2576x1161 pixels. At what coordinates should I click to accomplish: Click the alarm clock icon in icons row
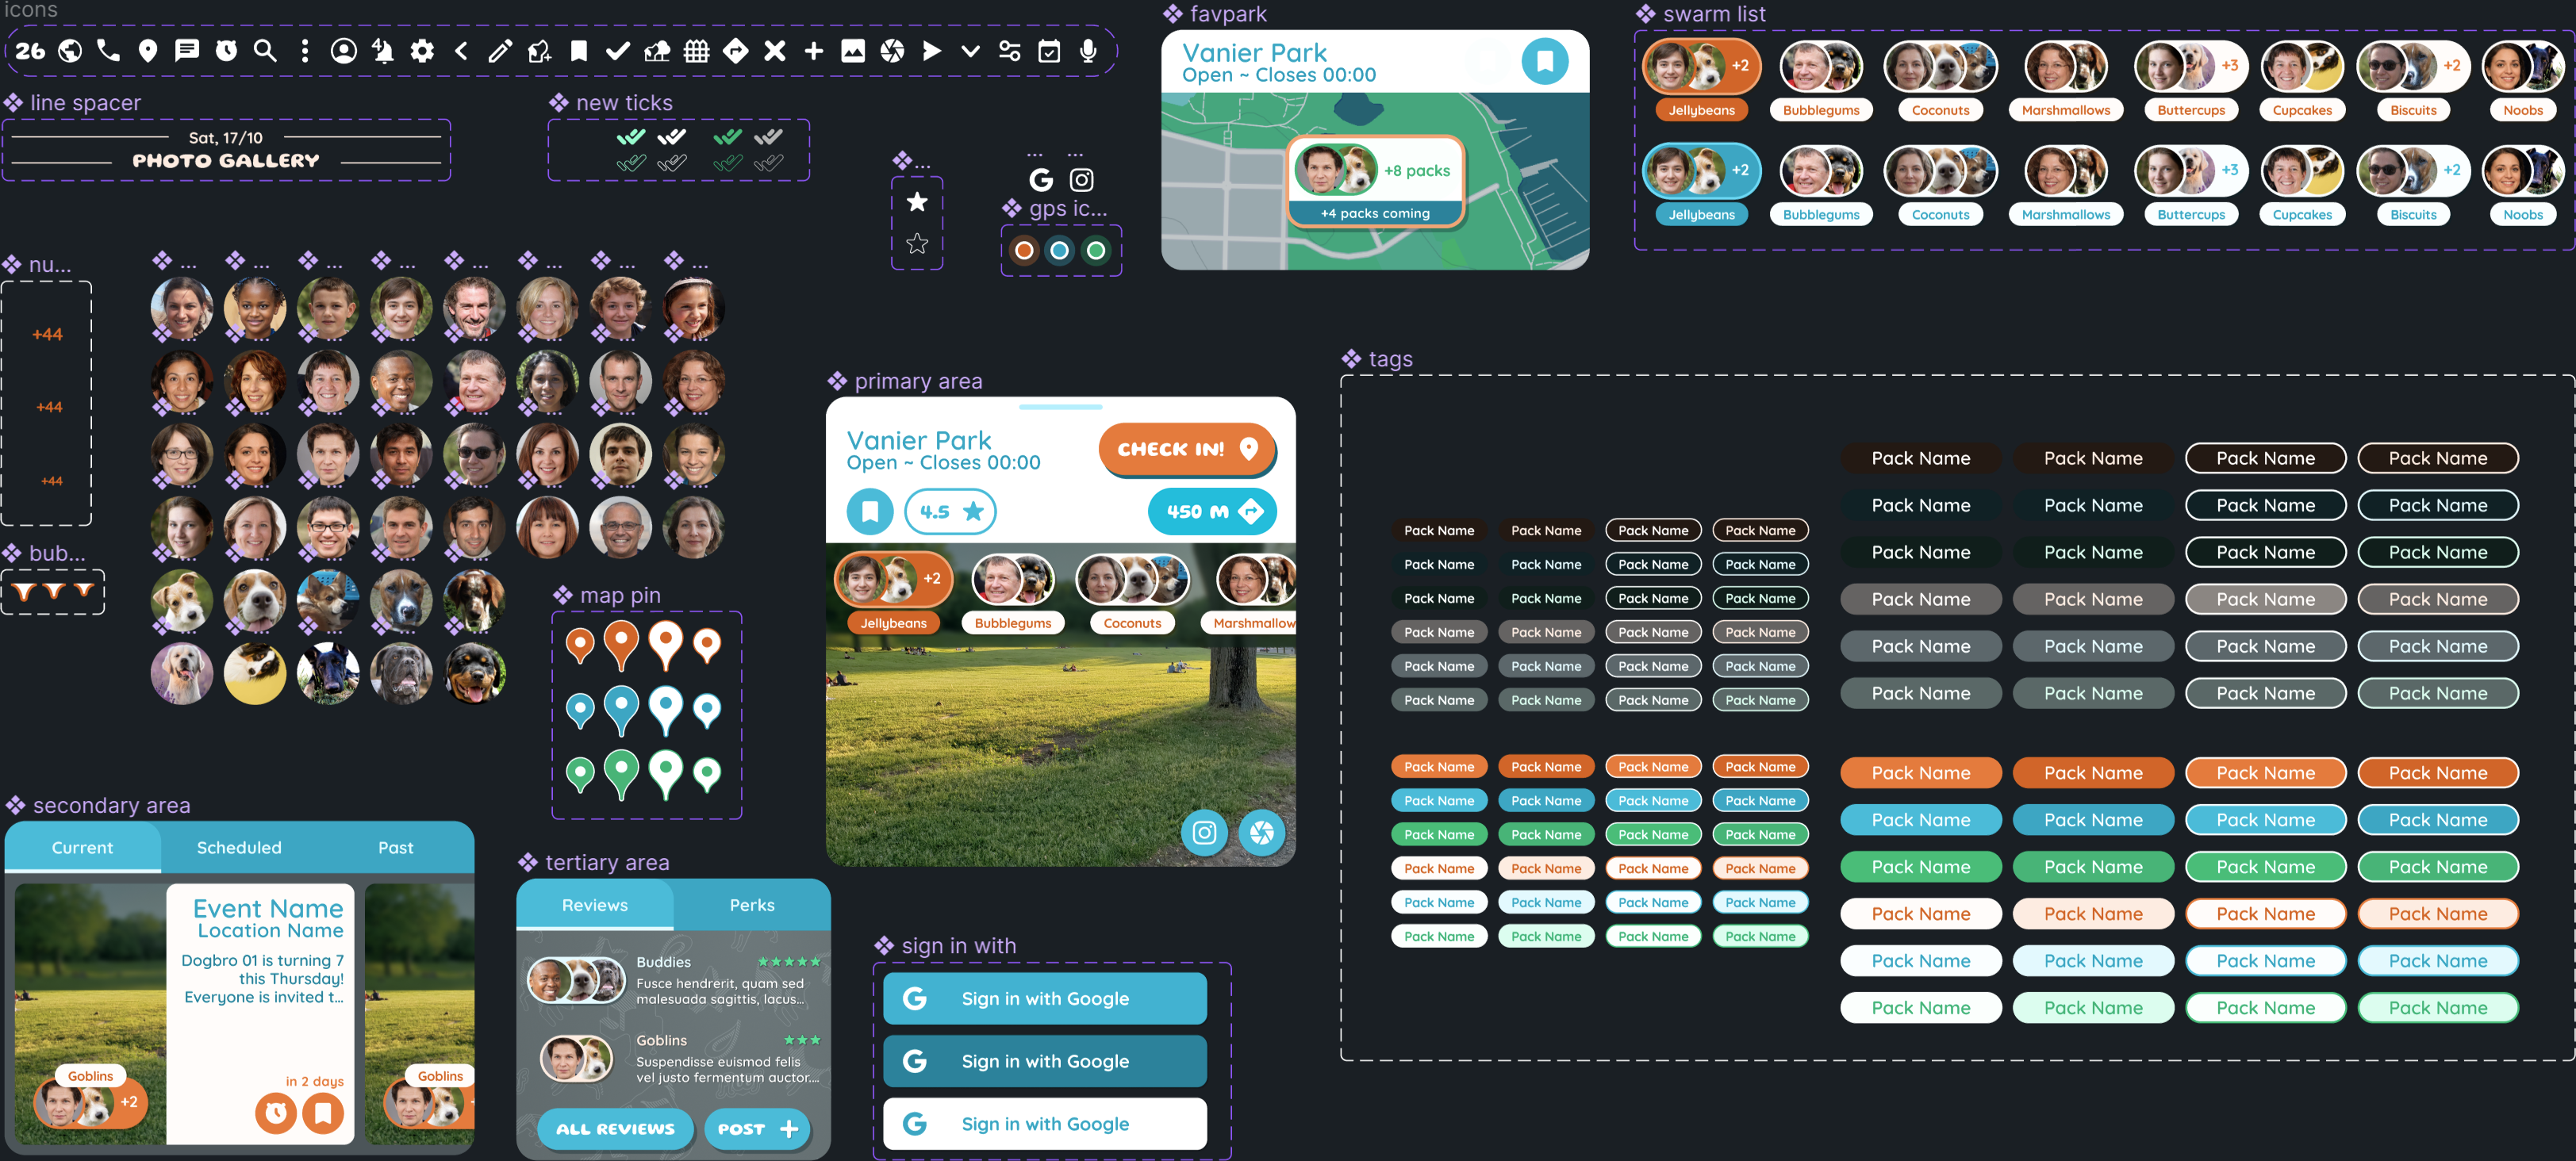[x=226, y=51]
